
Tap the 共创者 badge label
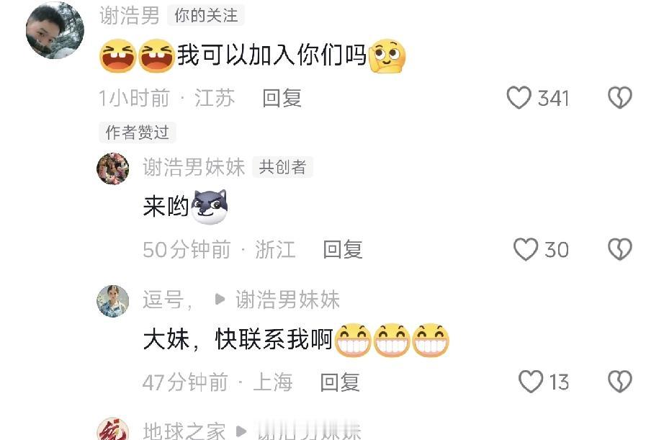[282, 167]
